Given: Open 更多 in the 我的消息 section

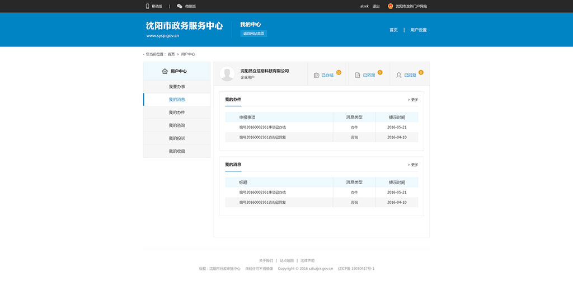Looking at the screenshot, I should (x=413, y=165).
